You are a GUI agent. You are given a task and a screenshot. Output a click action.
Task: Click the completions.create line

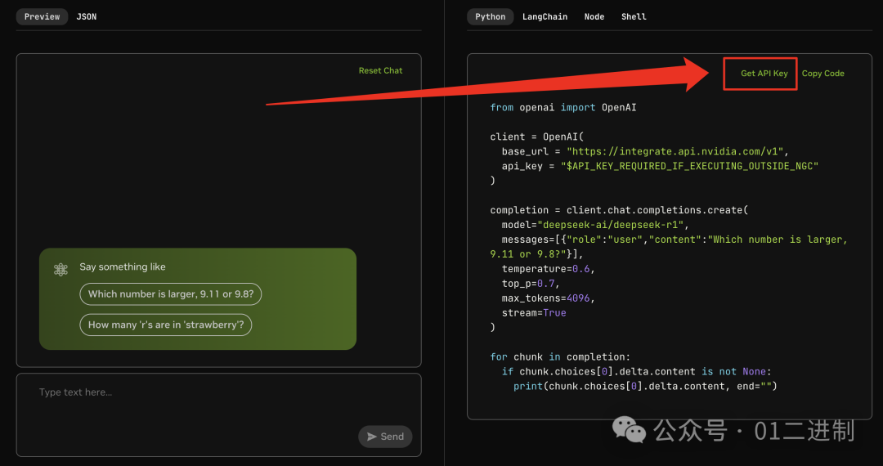click(619, 210)
